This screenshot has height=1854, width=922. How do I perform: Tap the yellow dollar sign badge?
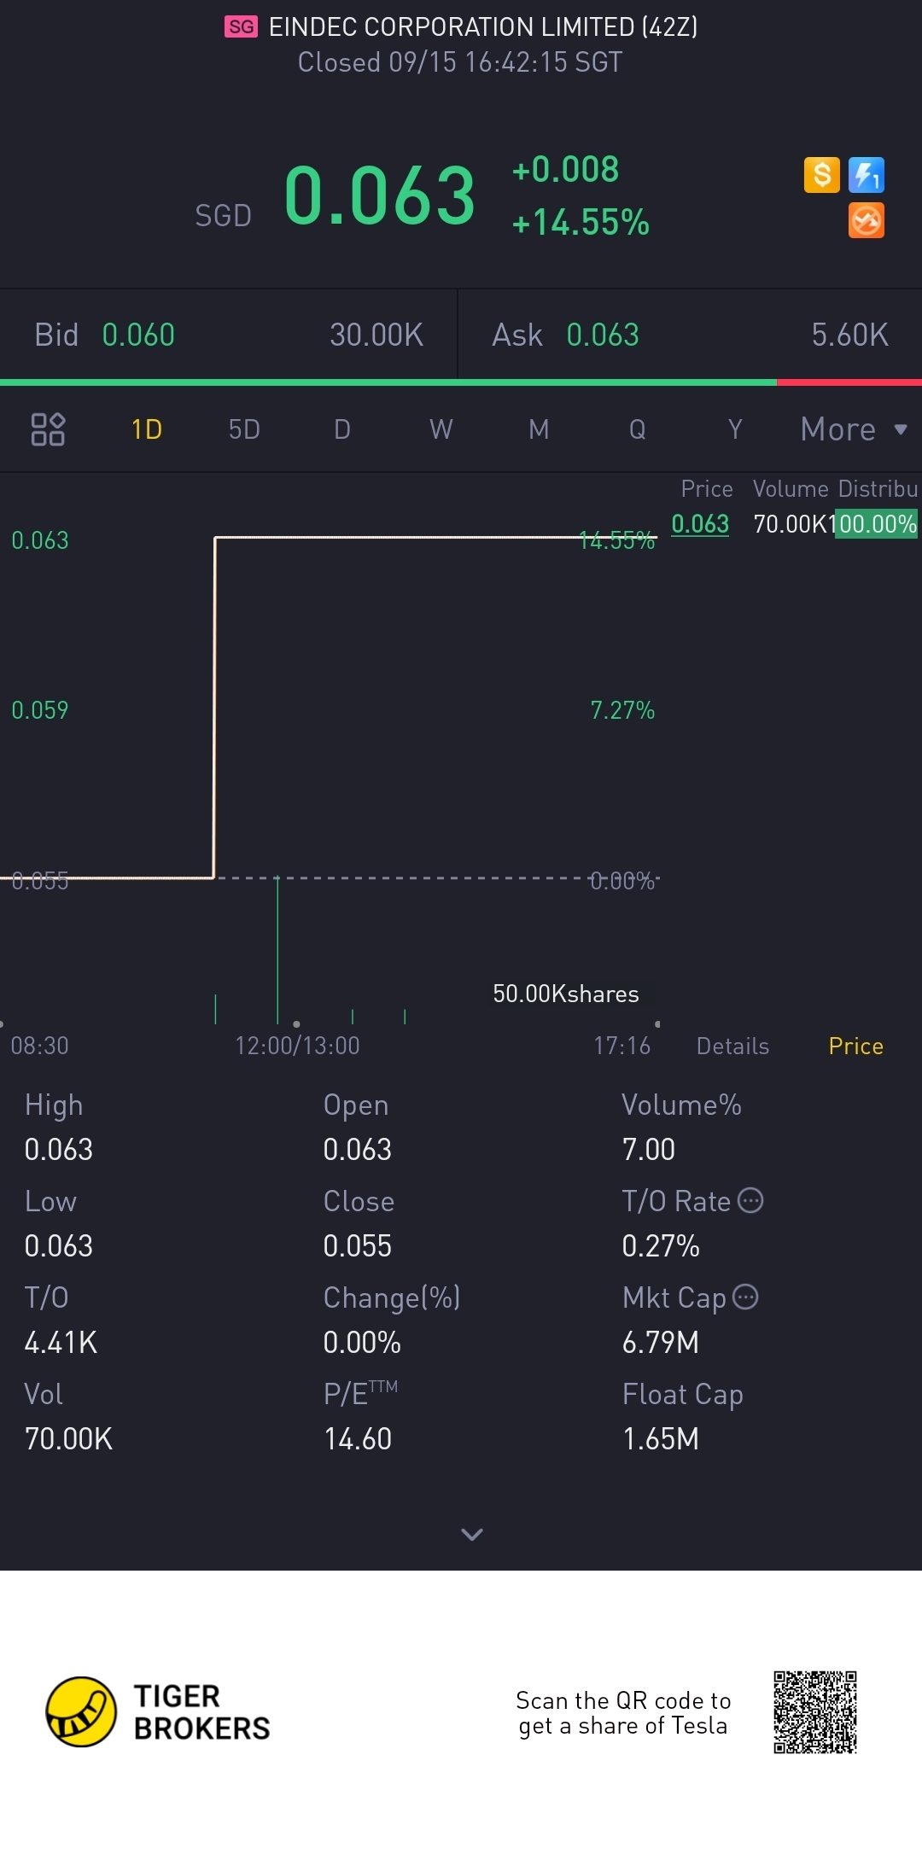(x=821, y=175)
